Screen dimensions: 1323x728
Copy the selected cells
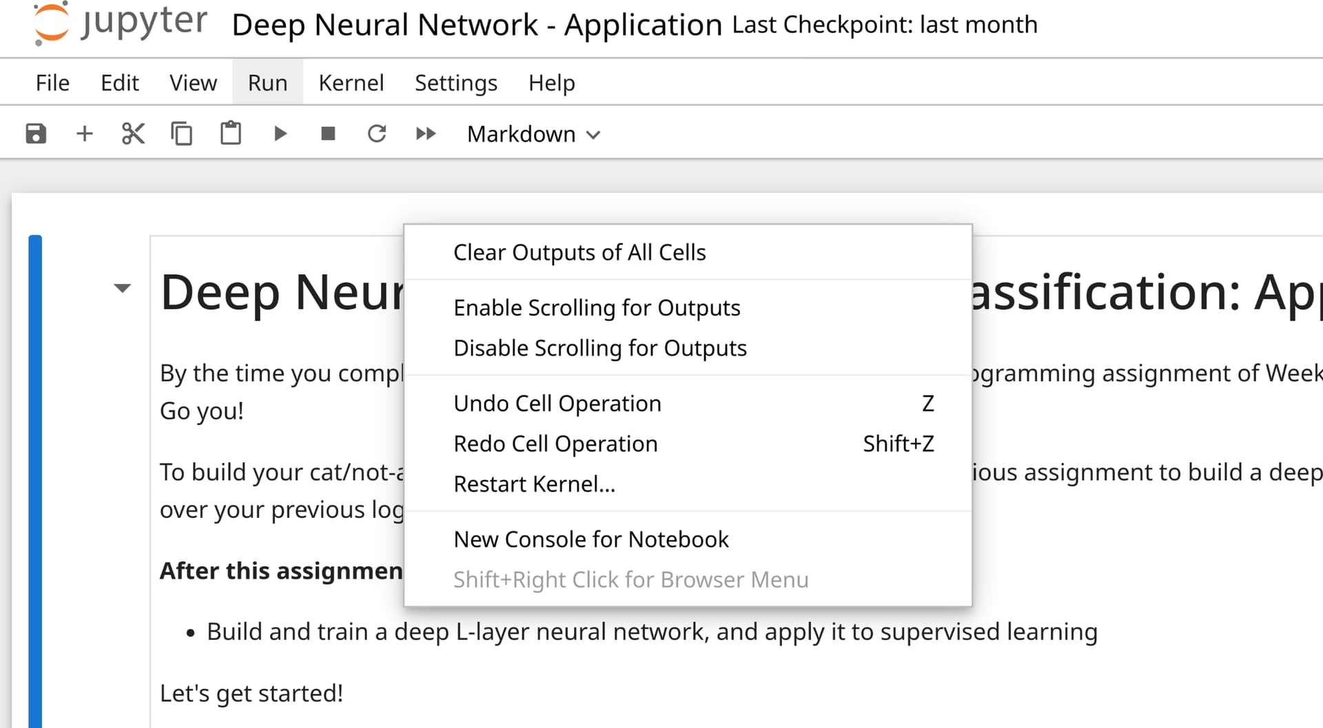[x=181, y=133]
